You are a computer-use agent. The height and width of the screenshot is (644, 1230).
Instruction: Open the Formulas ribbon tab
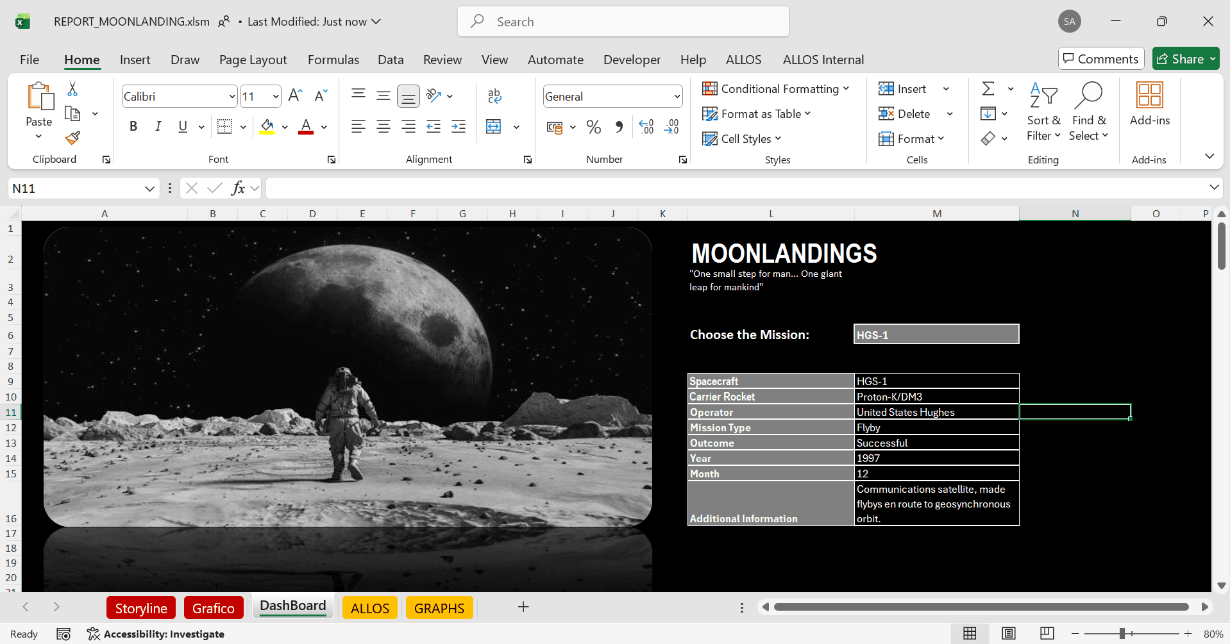pyautogui.click(x=333, y=60)
